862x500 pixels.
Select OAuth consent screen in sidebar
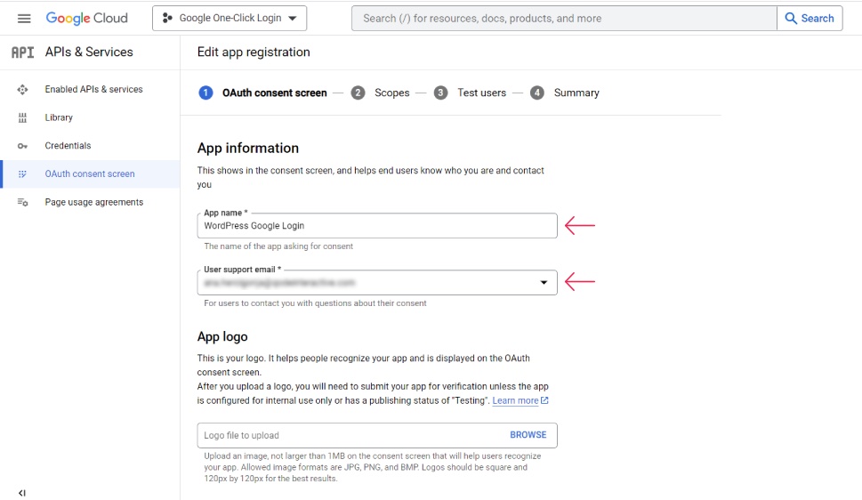(x=90, y=173)
